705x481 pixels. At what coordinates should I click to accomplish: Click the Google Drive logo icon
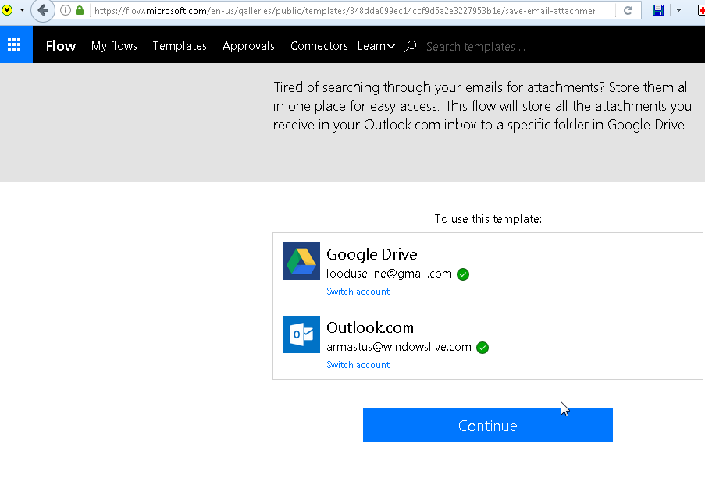coord(301,261)
